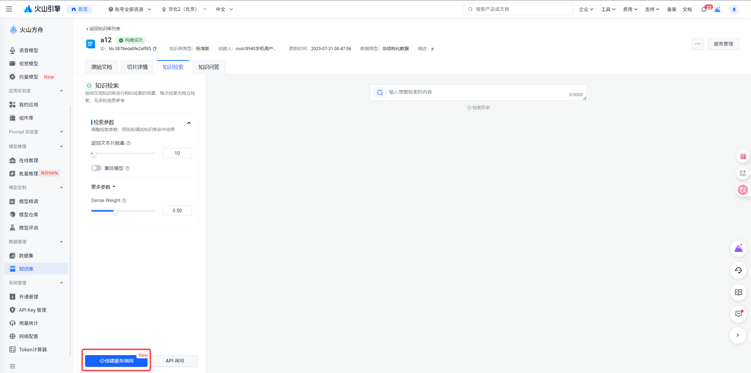Open the hamburger menu at top left
Viewport: 751px width, 373px height.
coord(9,9)
